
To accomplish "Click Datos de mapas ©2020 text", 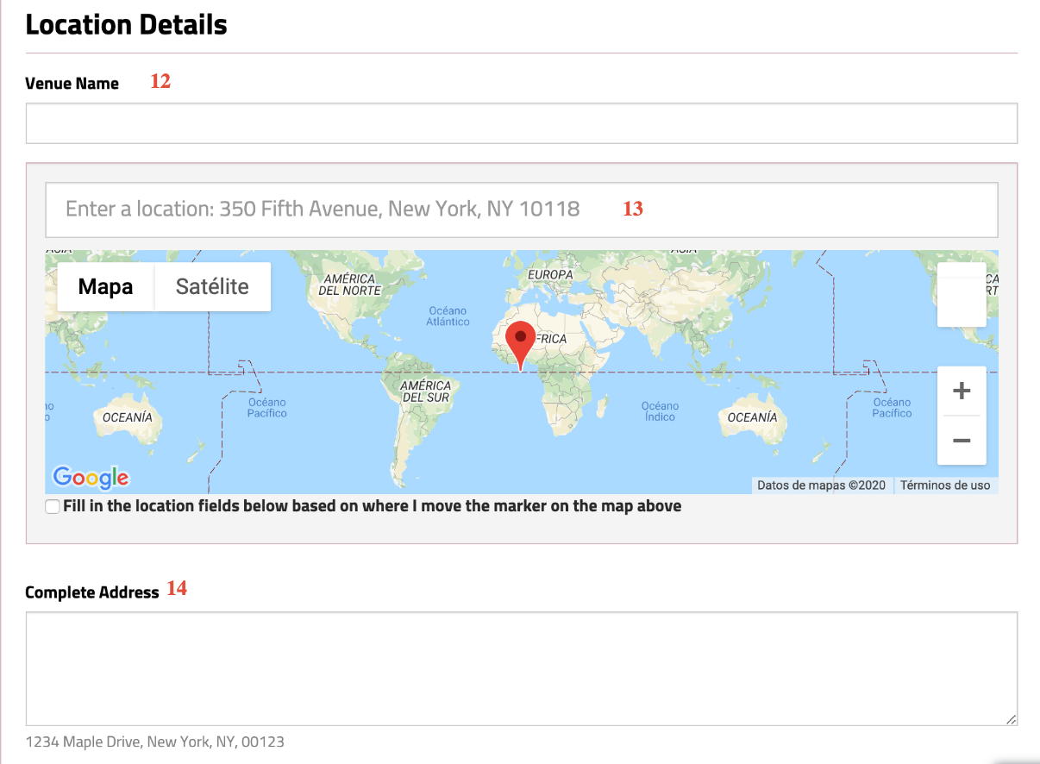I will click(x=821, y=485).
